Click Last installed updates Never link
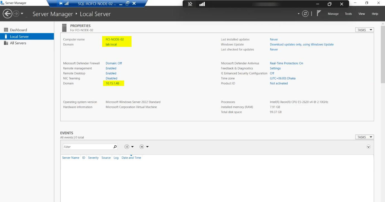This screenshot has height=202, width=385. coord(274,39)
